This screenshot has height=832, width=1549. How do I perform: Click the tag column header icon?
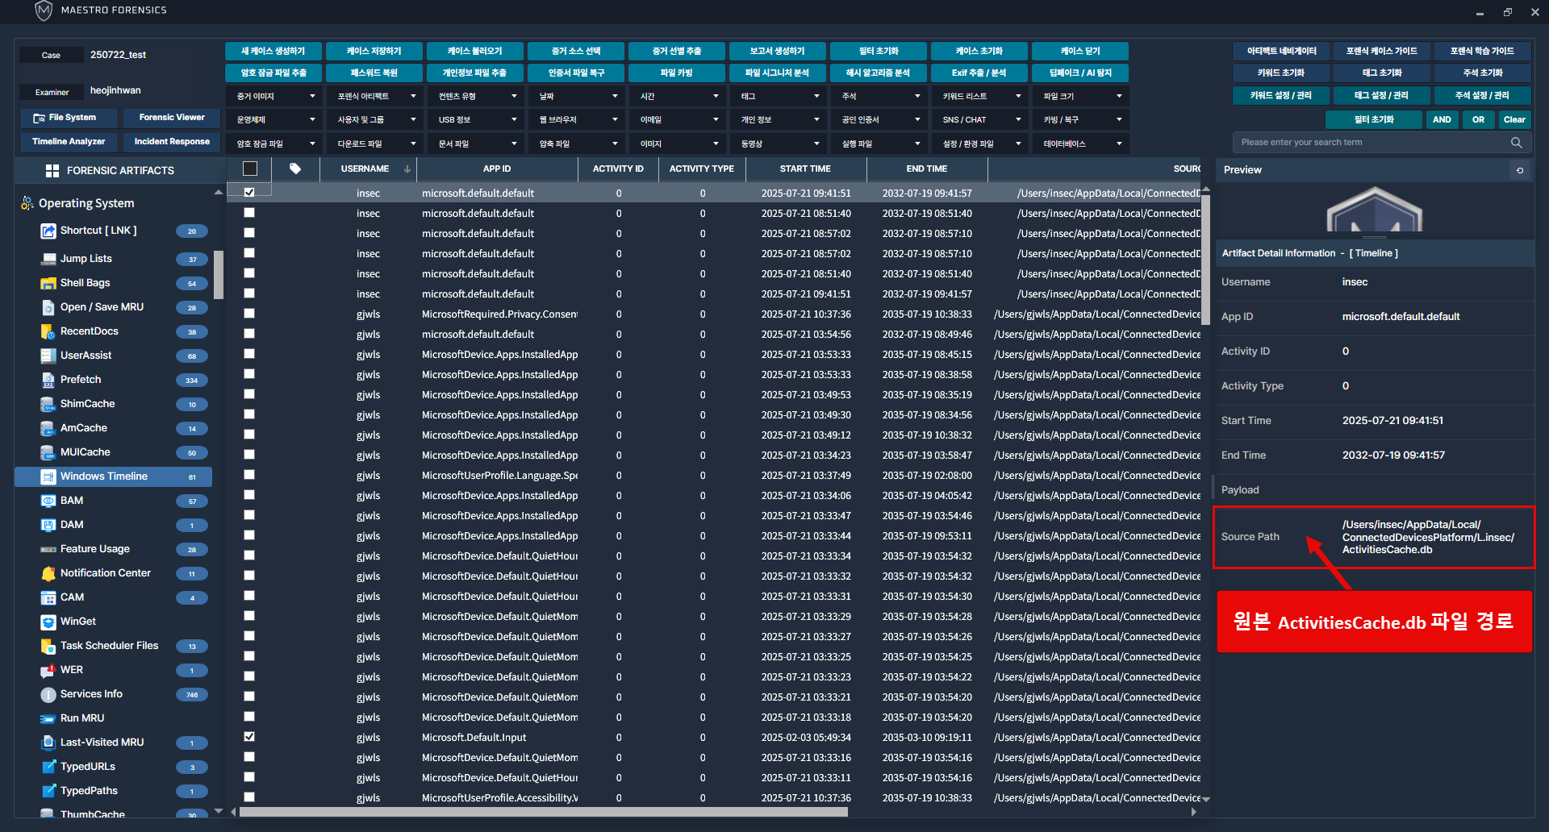295,168
